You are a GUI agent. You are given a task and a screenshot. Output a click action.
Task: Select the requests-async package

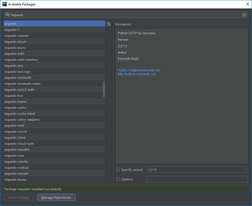tap(15, 48)
